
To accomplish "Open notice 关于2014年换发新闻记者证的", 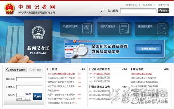I will tap(63, 74).
